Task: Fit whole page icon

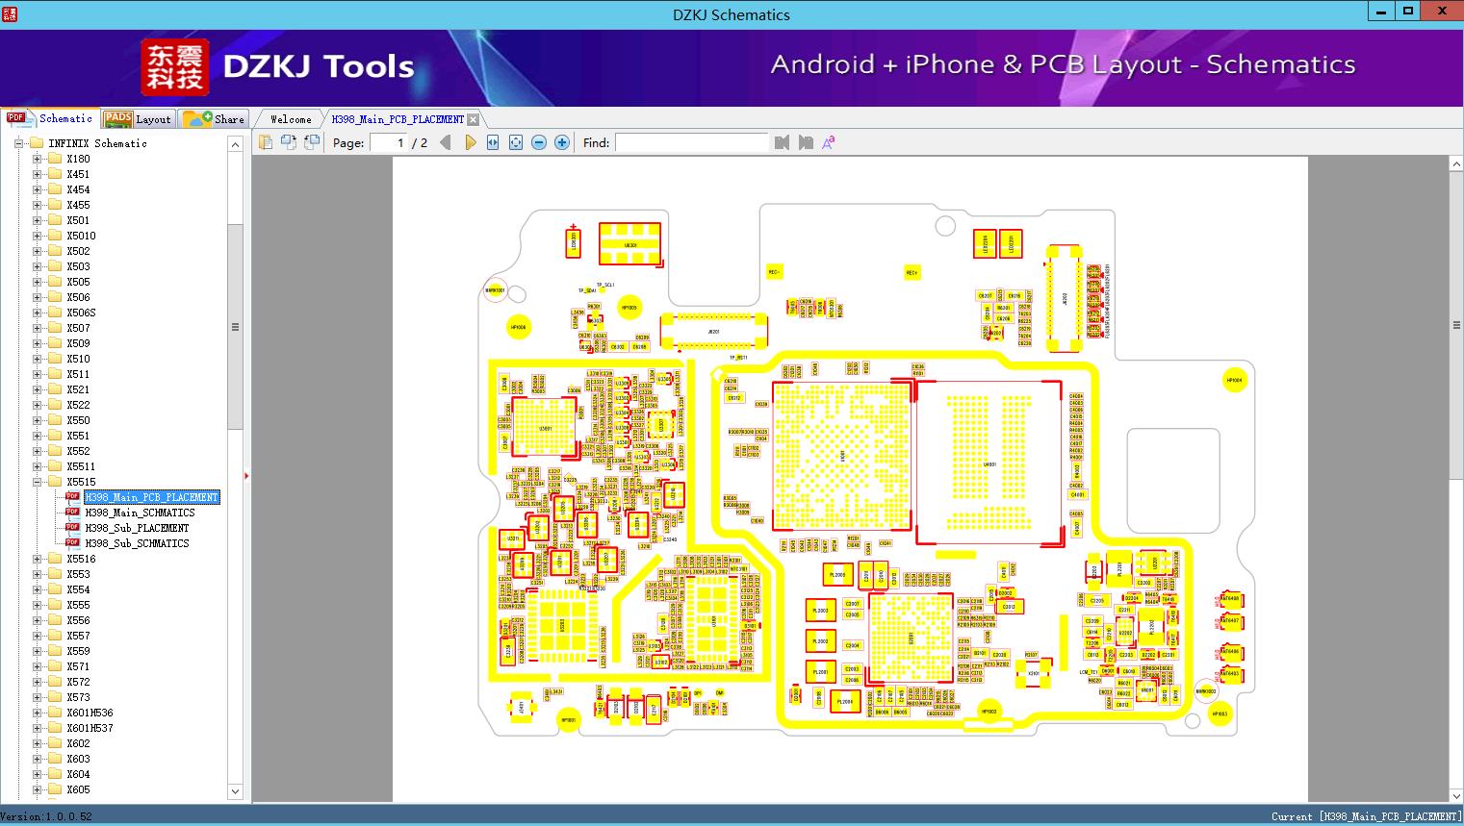Action: [x=516, y=142]
